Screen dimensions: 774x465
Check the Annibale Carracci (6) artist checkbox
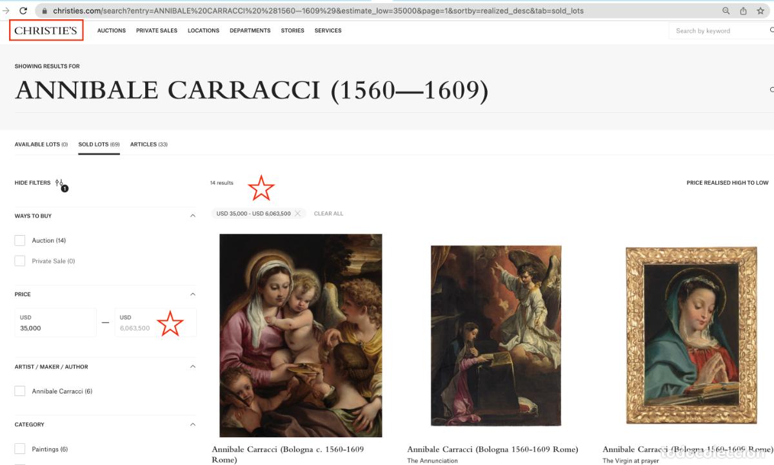click(20, 391)
